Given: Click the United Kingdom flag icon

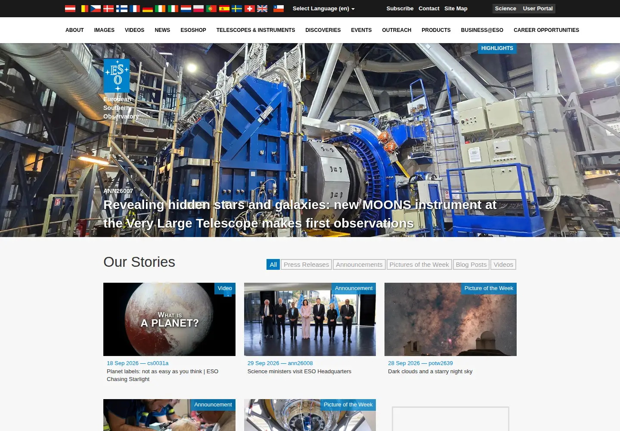Looking at the screenshot, I should coord(262,9).
